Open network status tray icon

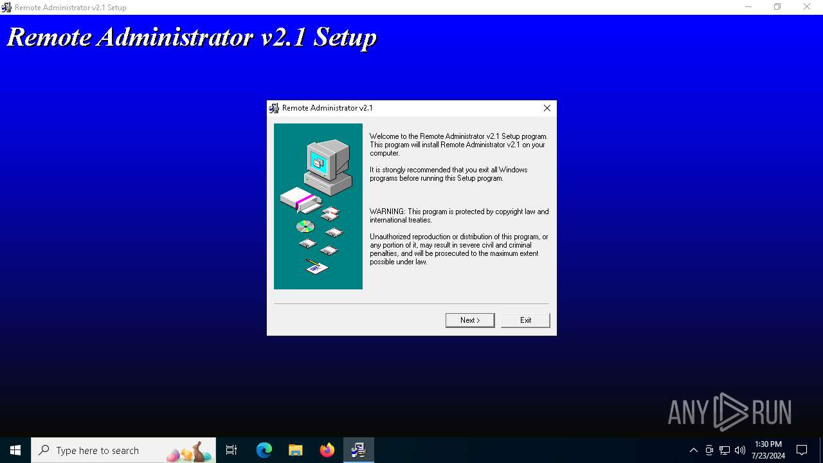click(x=725, y=450)
